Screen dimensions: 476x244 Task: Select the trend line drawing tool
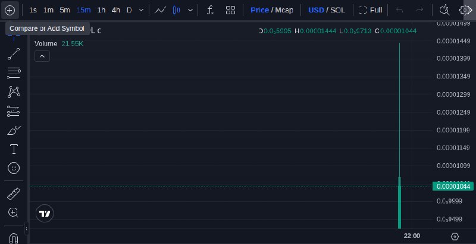pyautogui.click(x=14, y=54)
